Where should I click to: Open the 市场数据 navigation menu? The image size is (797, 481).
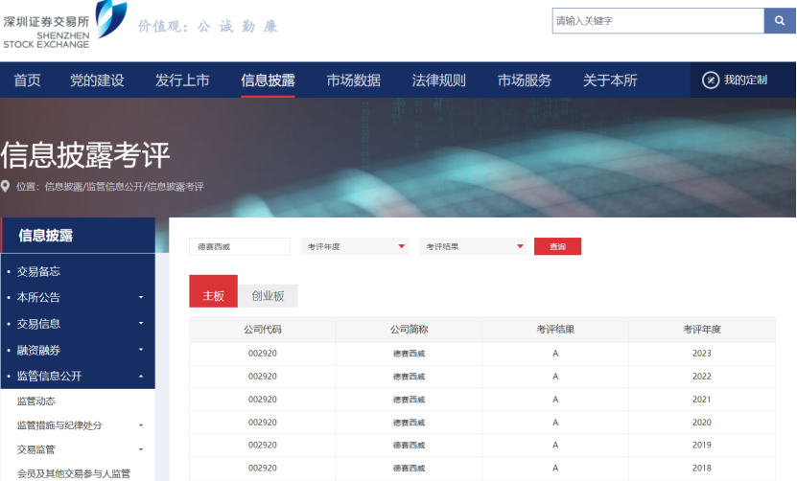[x=353, y=80]
